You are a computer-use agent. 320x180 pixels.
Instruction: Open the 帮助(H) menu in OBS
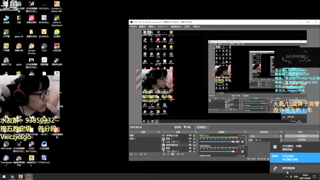196,27
